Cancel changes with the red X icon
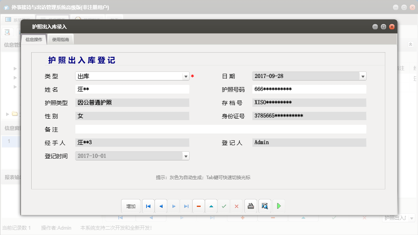 236,206
